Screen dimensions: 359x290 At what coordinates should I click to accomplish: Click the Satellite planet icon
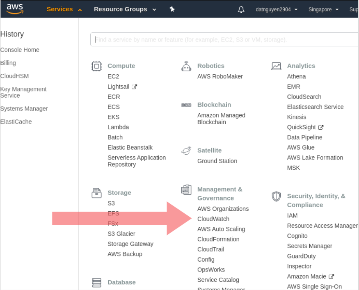pos(186,151)
